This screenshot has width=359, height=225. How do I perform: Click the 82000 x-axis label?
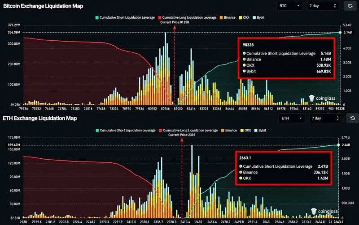178,109
